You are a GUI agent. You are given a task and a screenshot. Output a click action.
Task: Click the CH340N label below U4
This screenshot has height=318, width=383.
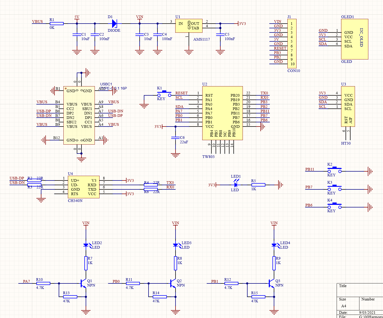(75, 201)
